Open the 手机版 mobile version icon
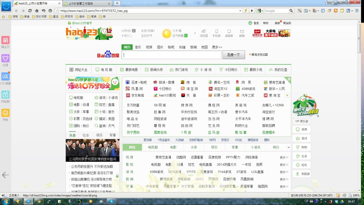 [216, 33]
